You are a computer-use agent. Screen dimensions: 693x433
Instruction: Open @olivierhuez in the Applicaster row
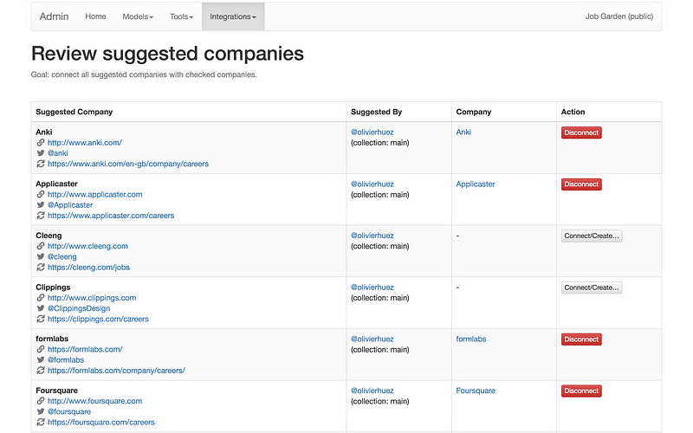372,184
